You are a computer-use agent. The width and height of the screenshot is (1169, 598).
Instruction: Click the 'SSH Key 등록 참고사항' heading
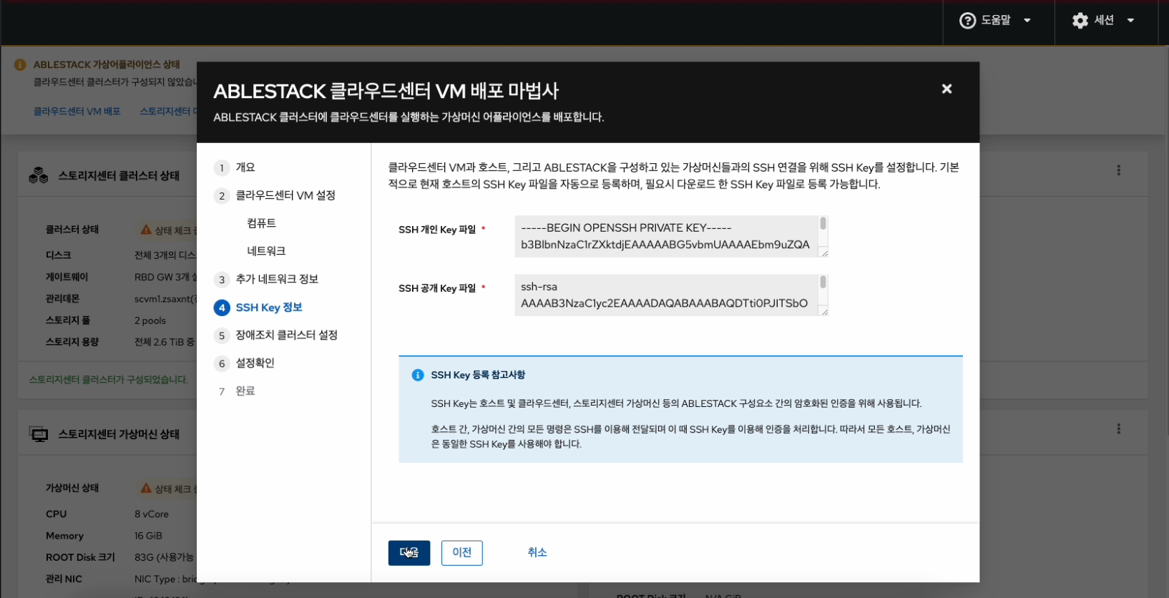pos(478,375)
